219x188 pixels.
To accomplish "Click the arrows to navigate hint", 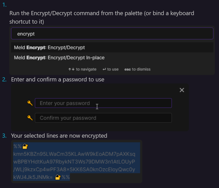I will coord(82,69).
